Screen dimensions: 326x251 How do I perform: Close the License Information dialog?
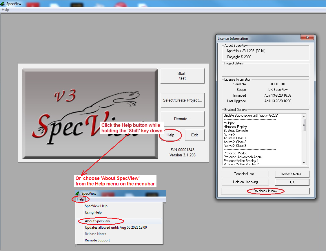307,38
